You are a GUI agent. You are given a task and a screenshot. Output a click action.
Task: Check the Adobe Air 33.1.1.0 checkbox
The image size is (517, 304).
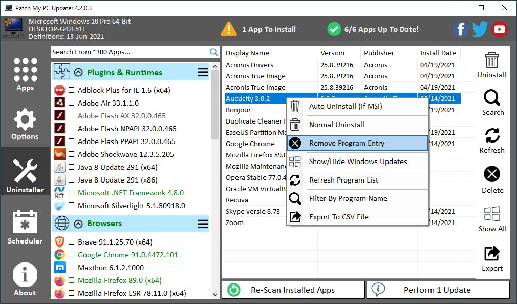pyautogui.click(x=71, y=103)
